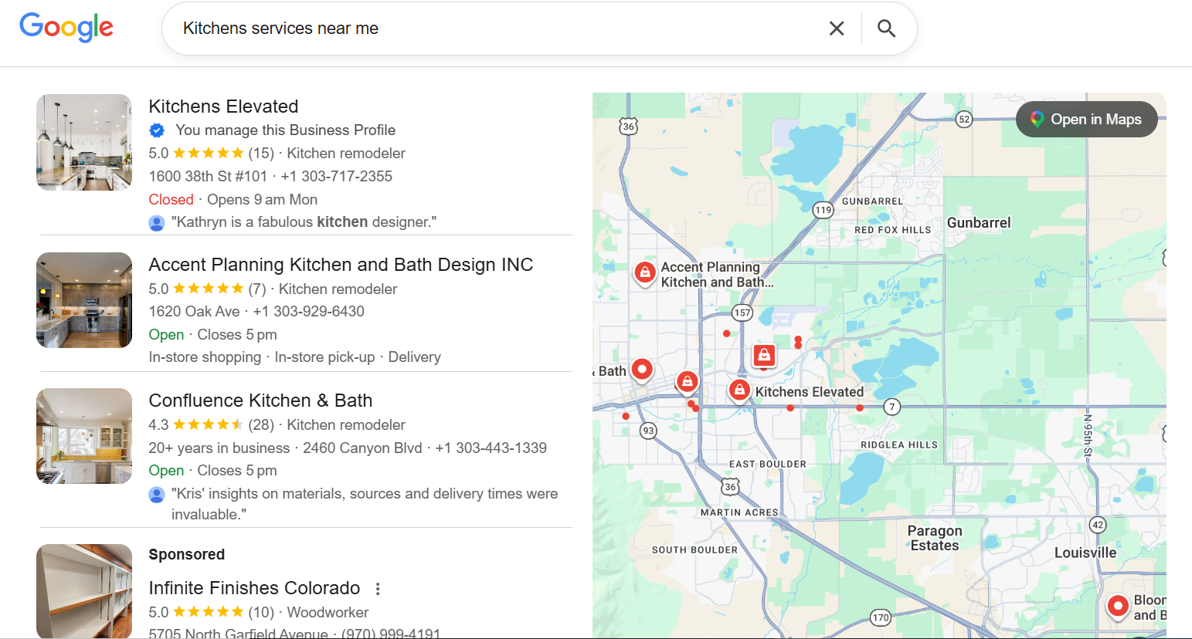
Task: Click phone number +1 303-929-6430
Action: tap(308, 312)
